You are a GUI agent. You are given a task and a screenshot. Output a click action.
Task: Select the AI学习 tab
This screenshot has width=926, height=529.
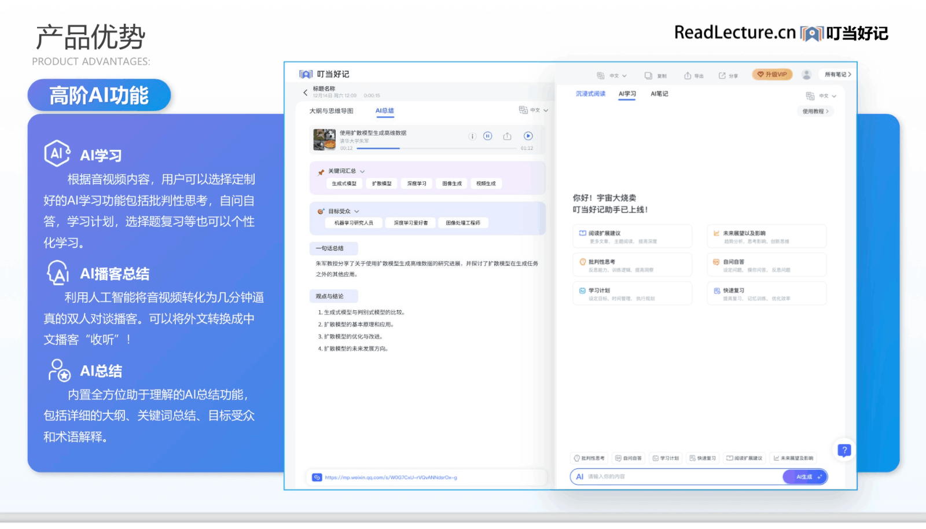click(627, 94)
